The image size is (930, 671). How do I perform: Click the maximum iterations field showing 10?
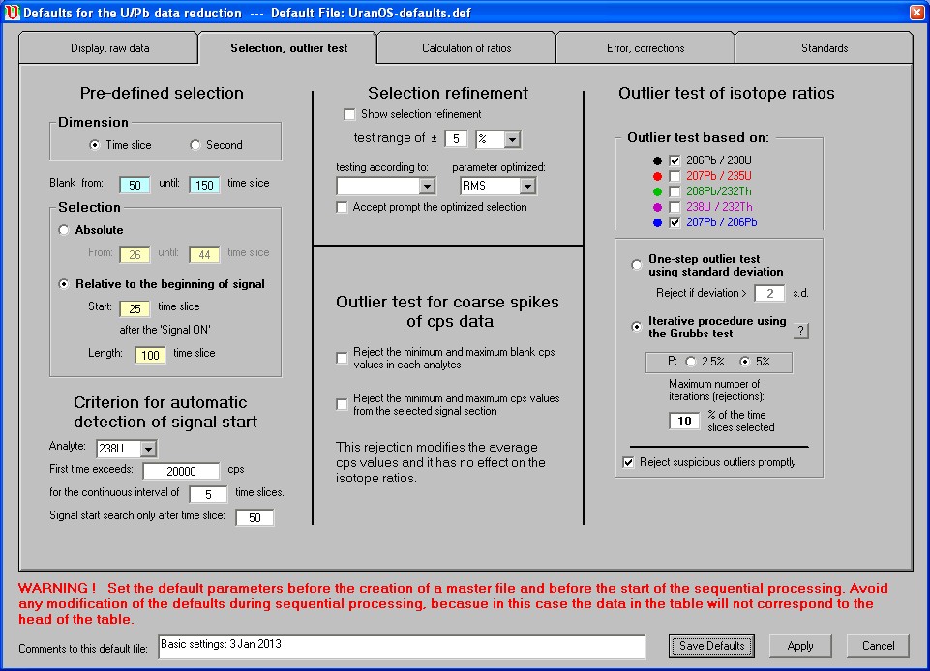click(x=684, y=421)
